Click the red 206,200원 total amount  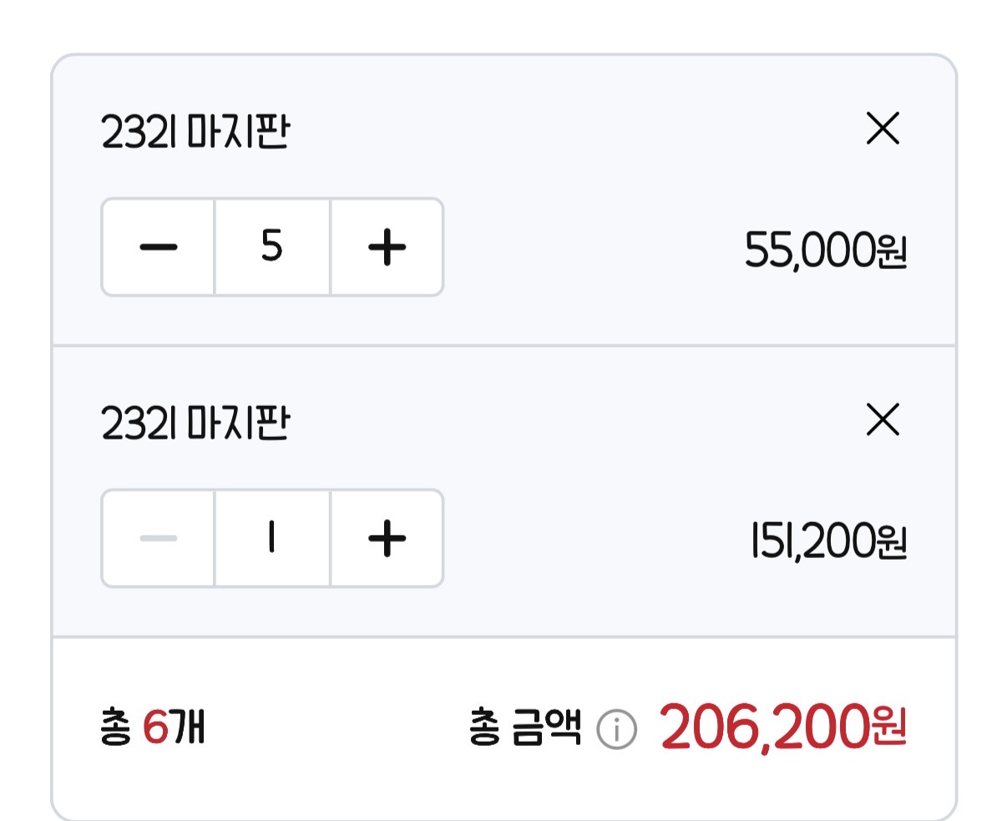pos(782,728)
